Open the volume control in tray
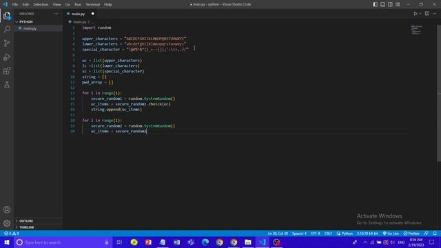 (392, 242)
